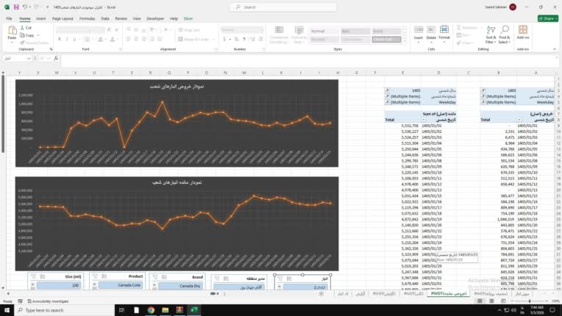The width and height of the screenshot is (562, 316).
Task: Click the Save icon in title bar
Action: (x=16, y=7)
